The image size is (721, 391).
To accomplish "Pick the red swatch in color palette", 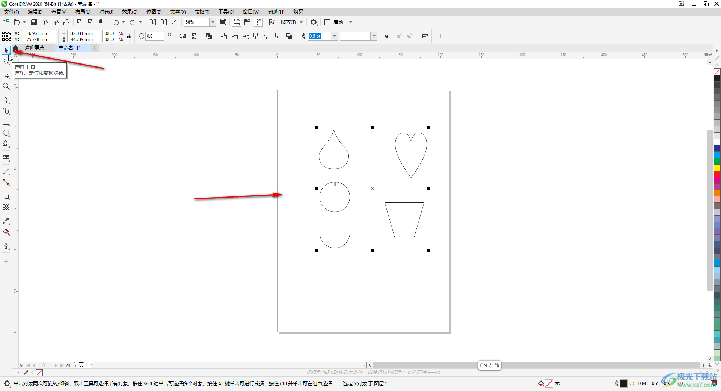I will pyautogui.click(x=717, y=174).
